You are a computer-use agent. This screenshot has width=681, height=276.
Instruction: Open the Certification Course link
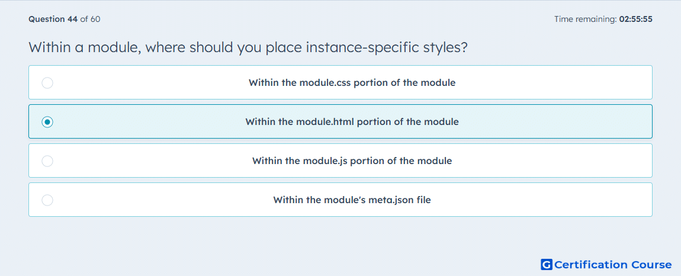[x=606, y=264]
